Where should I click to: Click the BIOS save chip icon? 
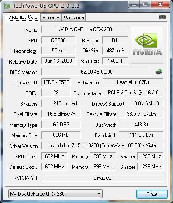pyautogui.click(x=159, y=72)
